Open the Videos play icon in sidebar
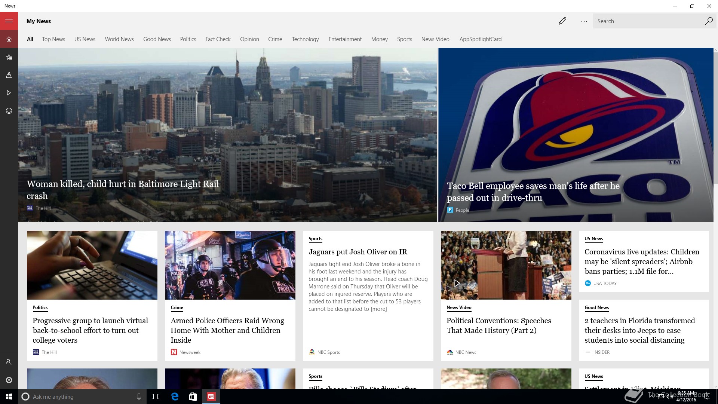Image resolution: width=718 pixels, height=404 pixels. (x=9, y=93)
